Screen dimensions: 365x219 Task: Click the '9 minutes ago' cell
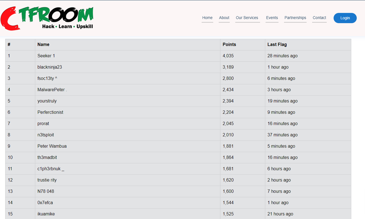pos(308,112)
